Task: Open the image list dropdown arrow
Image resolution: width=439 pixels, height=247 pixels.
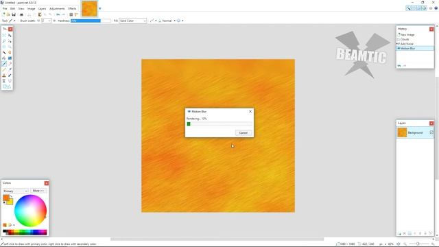Action: coord(99,8)
